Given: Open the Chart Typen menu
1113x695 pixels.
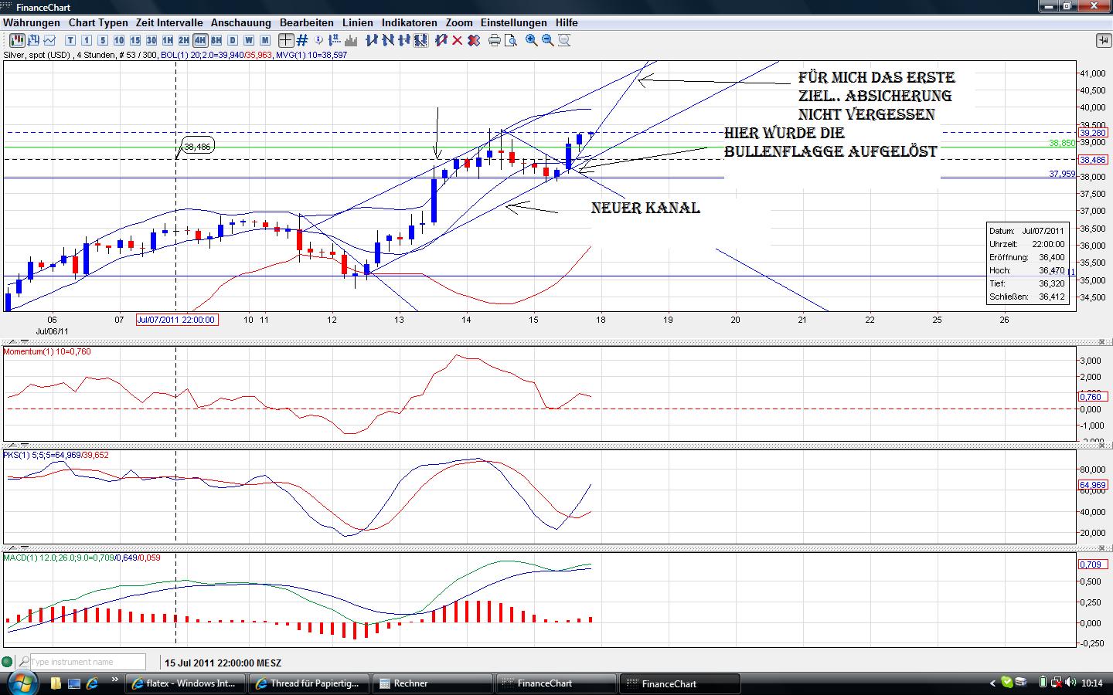Looking at the screenshot, I should [97, 22].
